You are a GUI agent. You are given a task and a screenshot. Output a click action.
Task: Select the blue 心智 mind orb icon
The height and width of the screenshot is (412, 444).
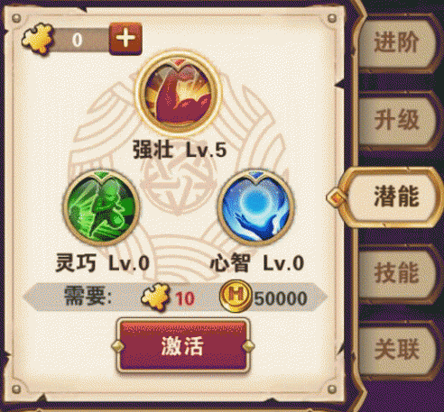[255, 207]
